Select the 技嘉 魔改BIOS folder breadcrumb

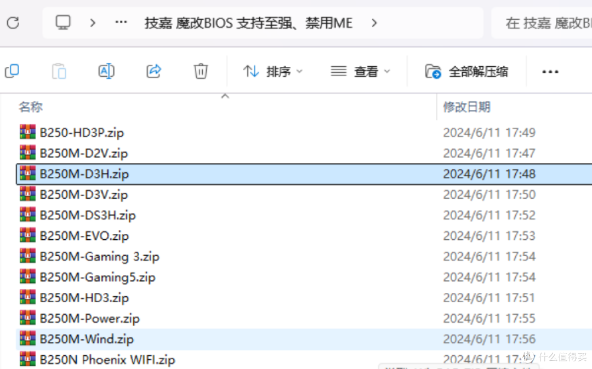click(248, 24)
